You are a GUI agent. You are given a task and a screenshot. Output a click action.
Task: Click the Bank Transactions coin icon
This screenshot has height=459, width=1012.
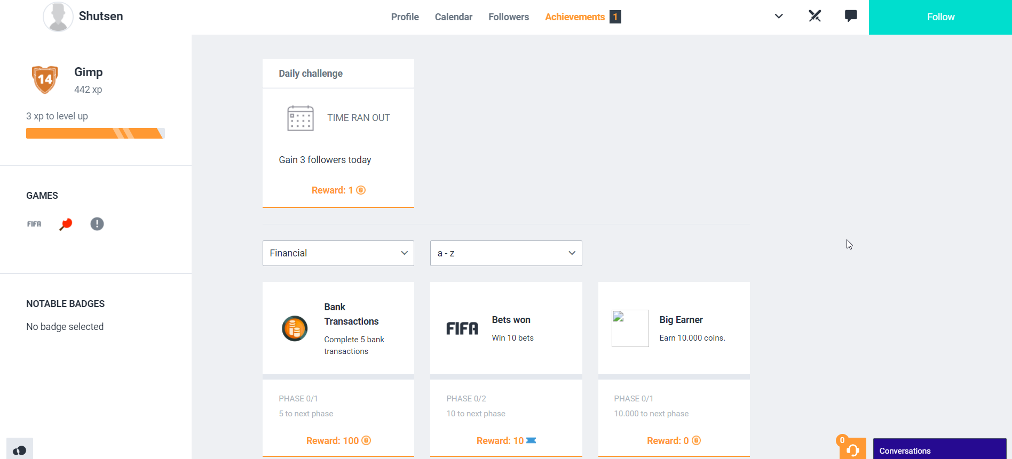[295, 328]
